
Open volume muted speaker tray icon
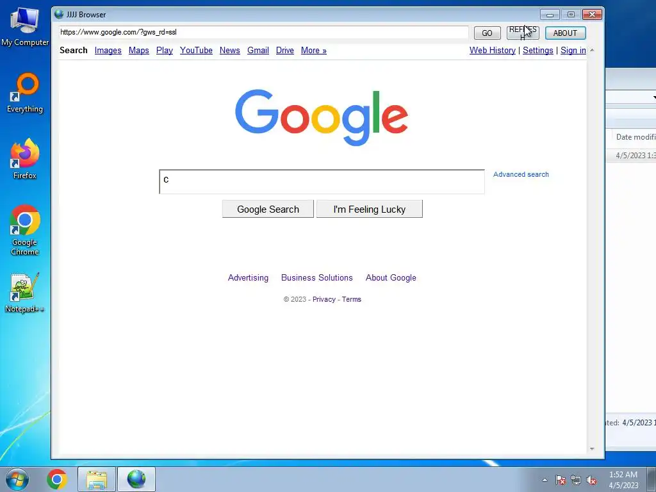click(591, 480)
